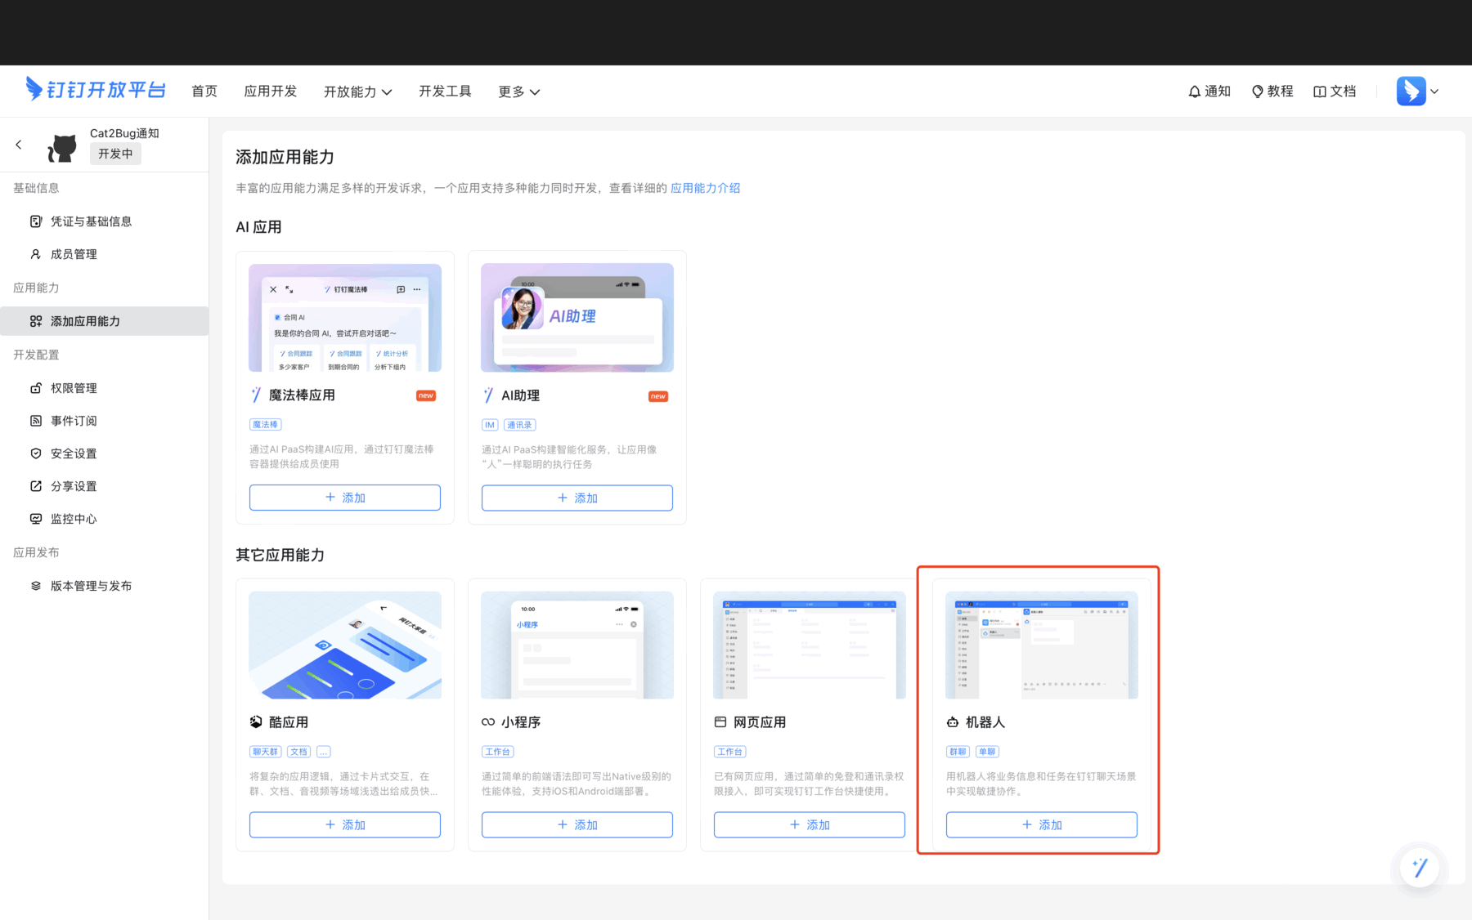Viewport: 1472px width, 920px height.
Task: Click the 分享设置 share icon
Action: click(x=36, y=486)
